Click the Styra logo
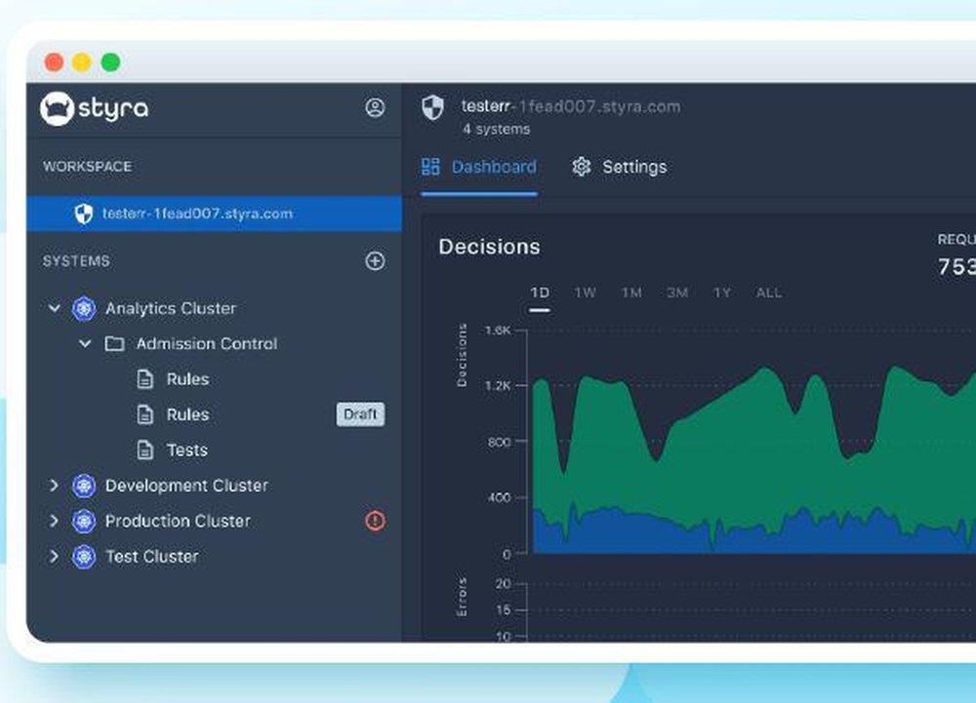The height and width of the screenshot is (703, 976). point(95,109)
